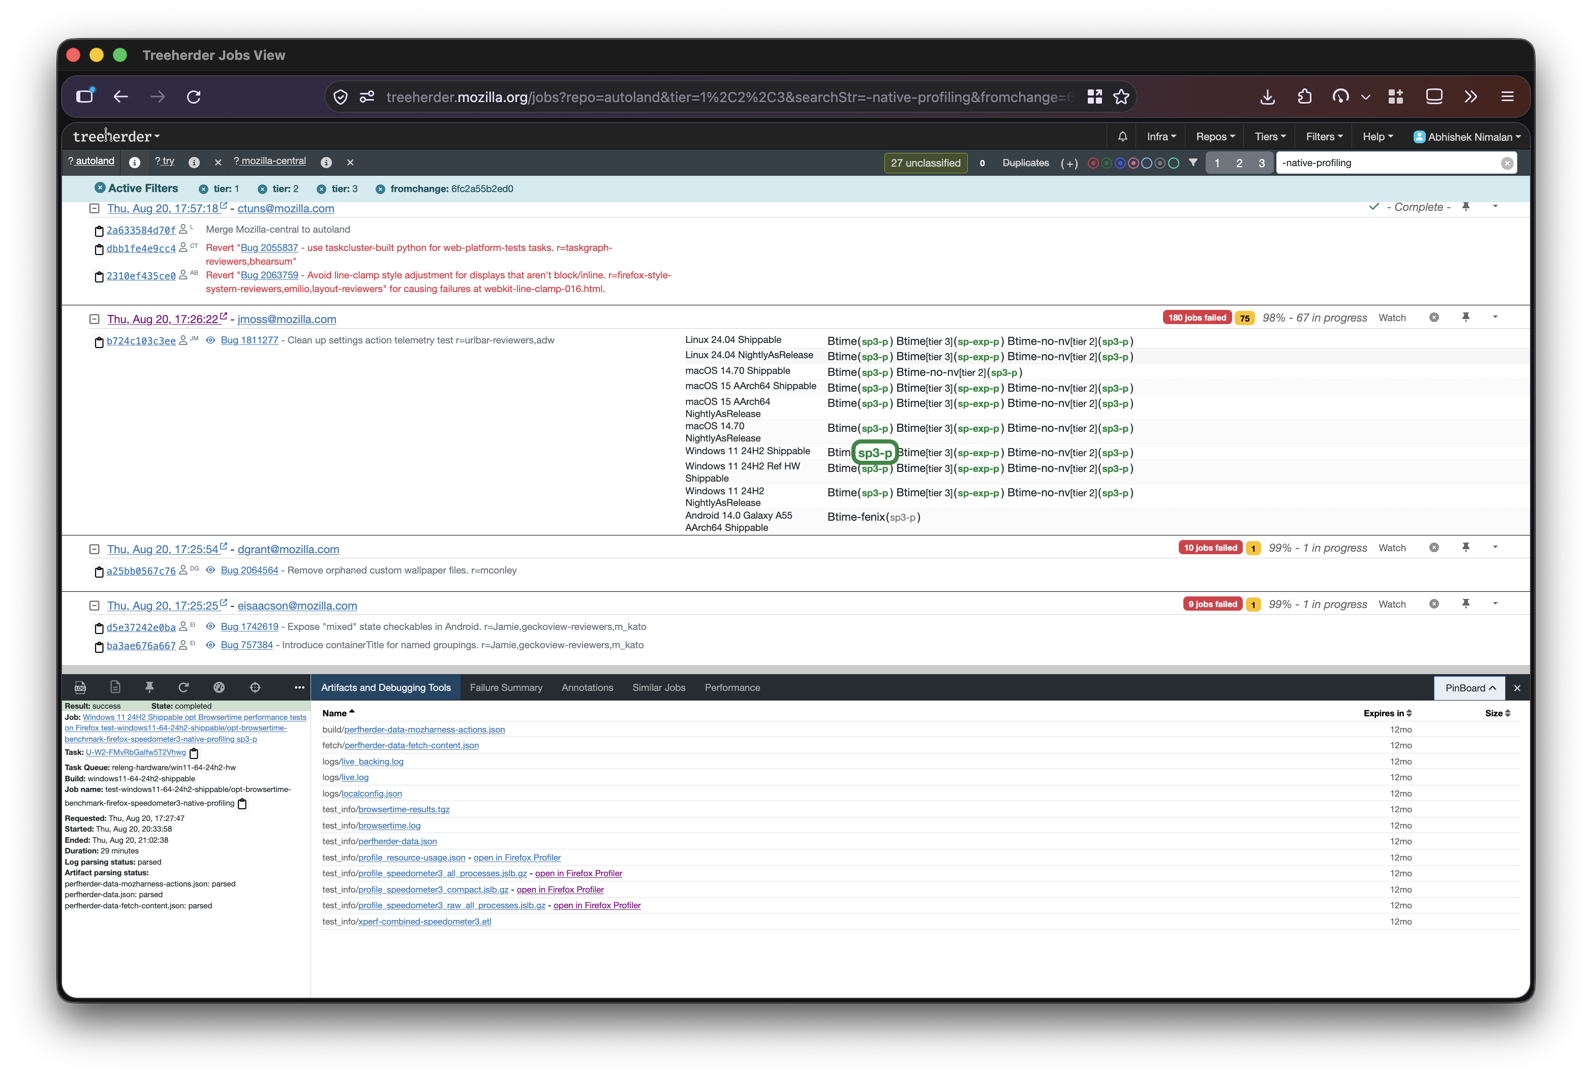This screenshot has height=1078, width=1592.
Task: Toggle the teal status filter circle
Action: [1174, 163]
